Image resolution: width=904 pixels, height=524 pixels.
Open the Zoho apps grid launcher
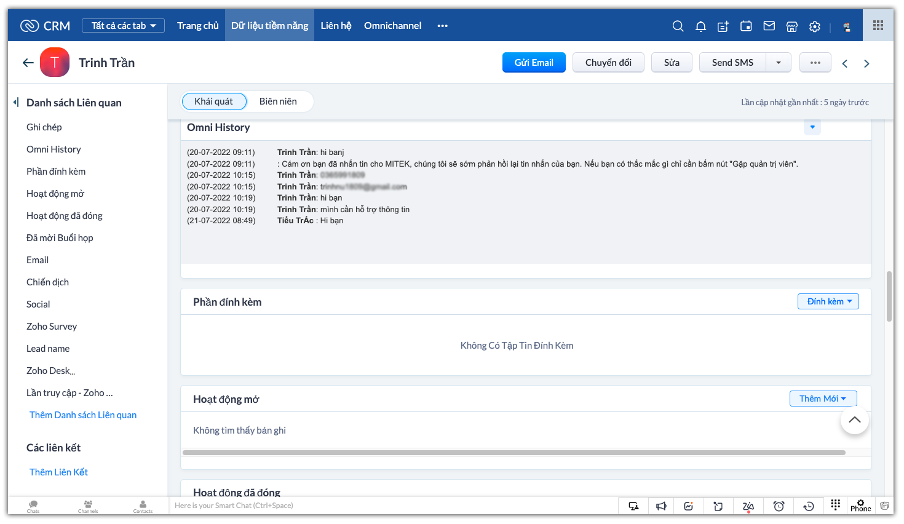tap(878, 25)
